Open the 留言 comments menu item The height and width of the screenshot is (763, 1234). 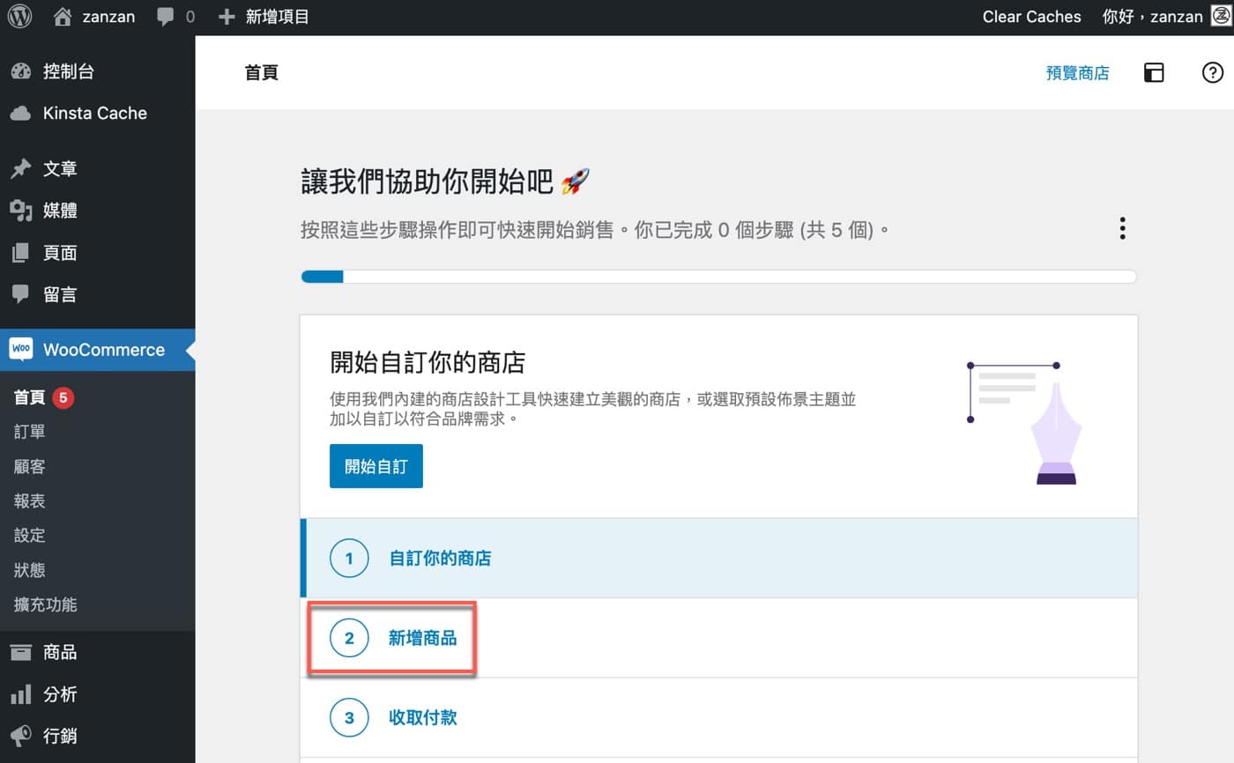tap(97, 294)
